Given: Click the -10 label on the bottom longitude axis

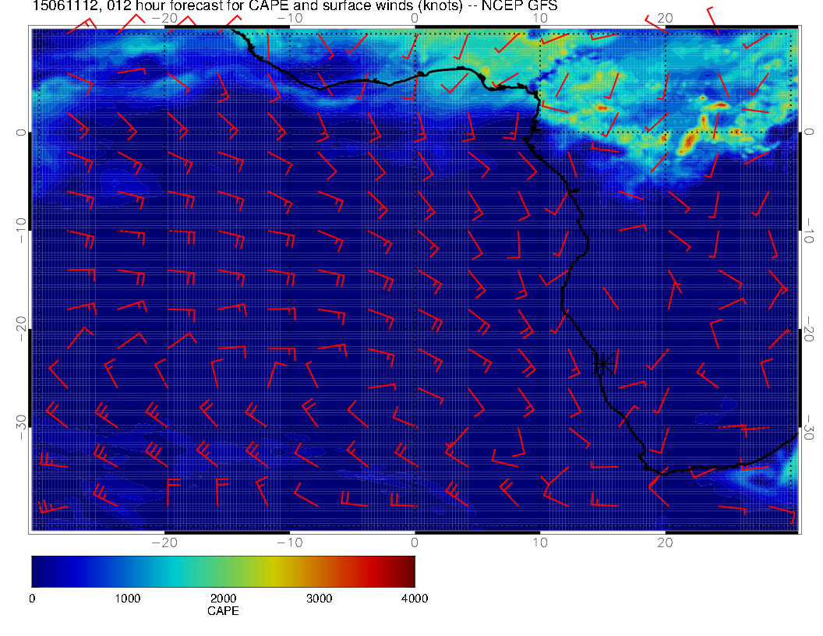Looking at the screenshot, I should click(x=289, y=542).
